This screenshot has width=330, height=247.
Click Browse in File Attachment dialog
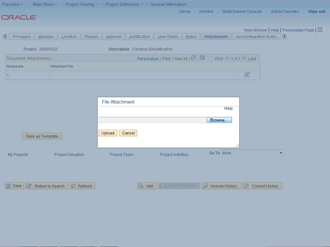[x=219, y=120]
